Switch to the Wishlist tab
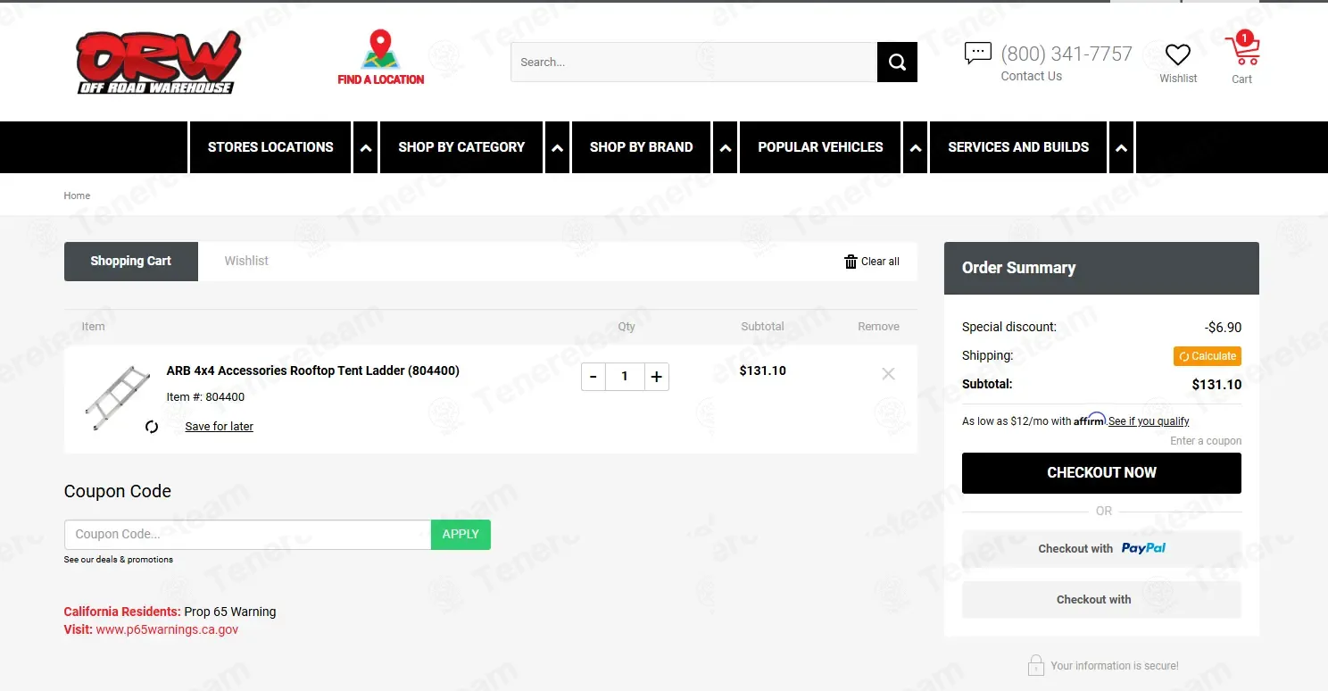Viewport: 1328px width, 691px height. pos(246,261)
